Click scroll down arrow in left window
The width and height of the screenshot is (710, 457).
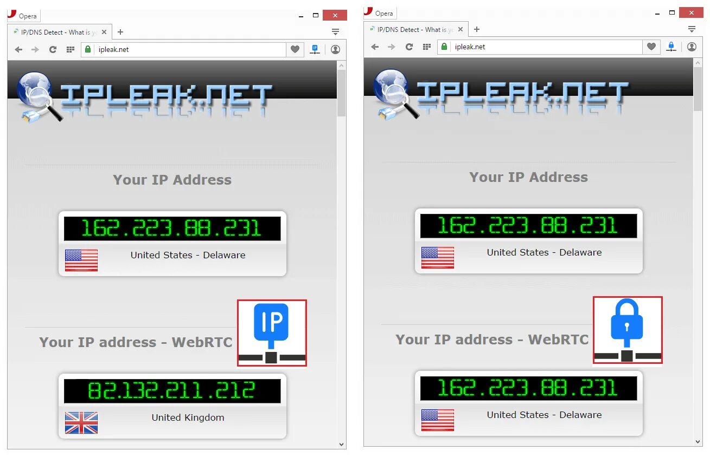click(342, 445)
